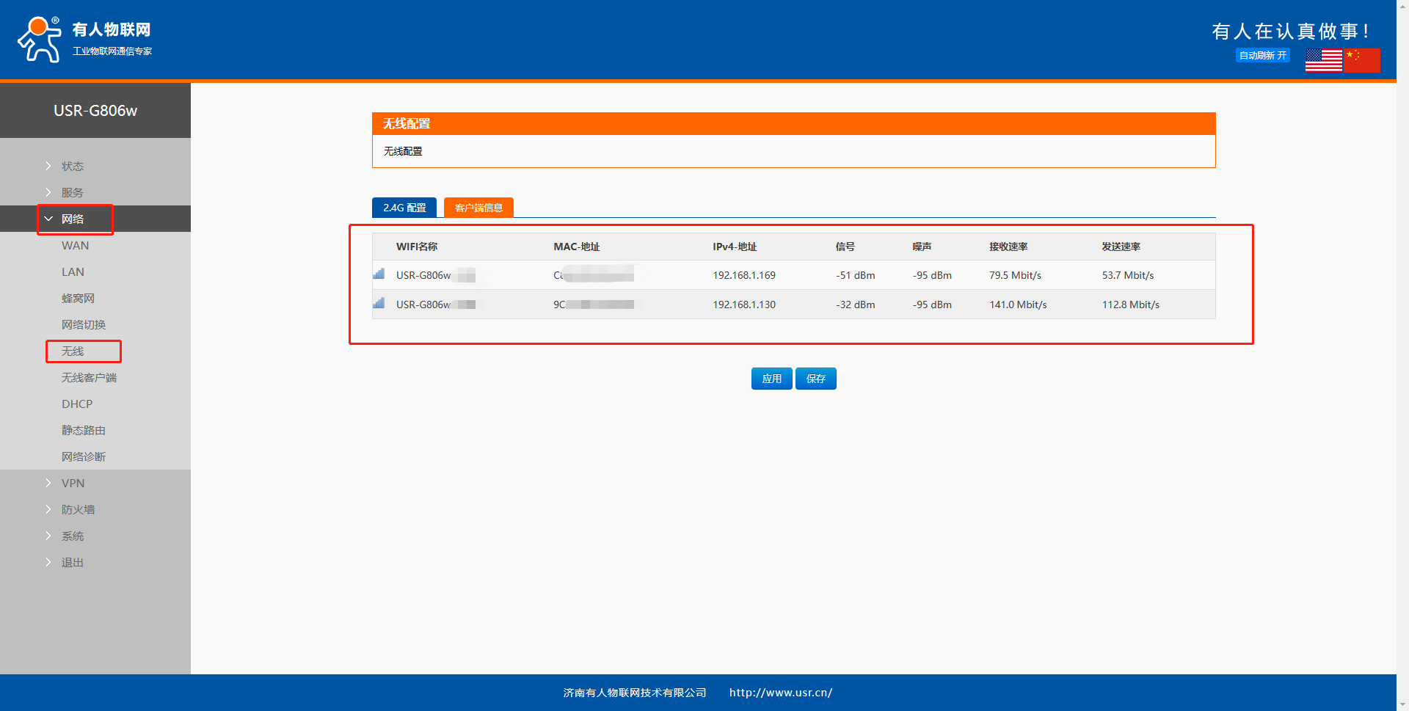Select the 客户端信息 tab
Viewport: 1409px width, 711px height.
pos(478,208)
